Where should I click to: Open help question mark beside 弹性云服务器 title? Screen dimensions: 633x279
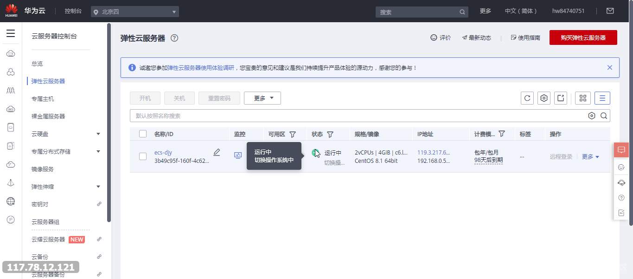pos(174,38)
